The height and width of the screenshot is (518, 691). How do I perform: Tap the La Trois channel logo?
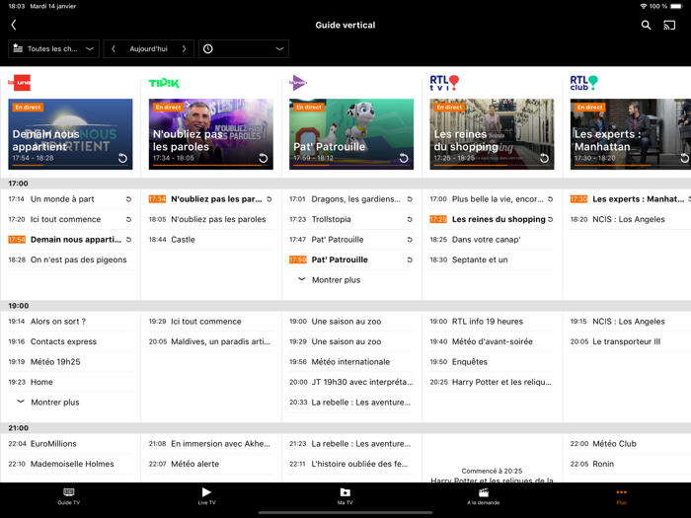tap(298, 82)
